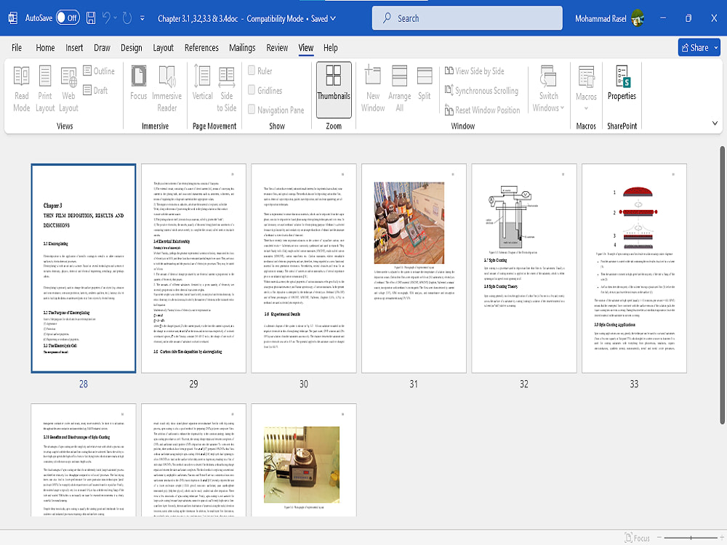Choose Draft view

[x=95, y=90]
